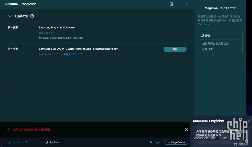Click the warning triangle icon in error banner

[8, 130]
